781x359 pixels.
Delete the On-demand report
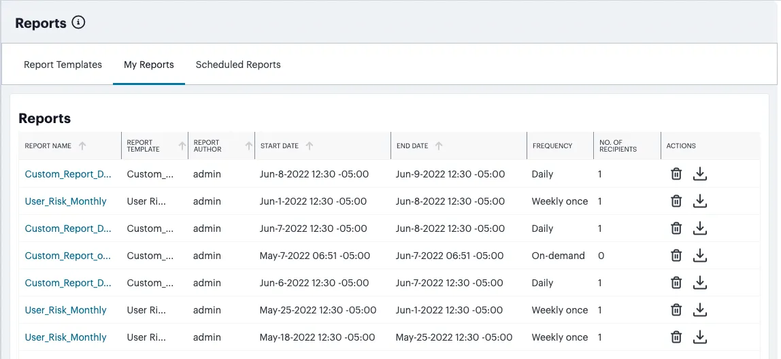point(676,256)
